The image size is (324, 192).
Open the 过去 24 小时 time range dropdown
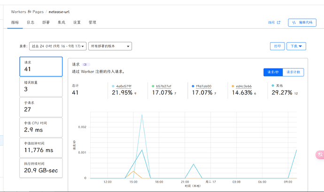coord(58,46)
